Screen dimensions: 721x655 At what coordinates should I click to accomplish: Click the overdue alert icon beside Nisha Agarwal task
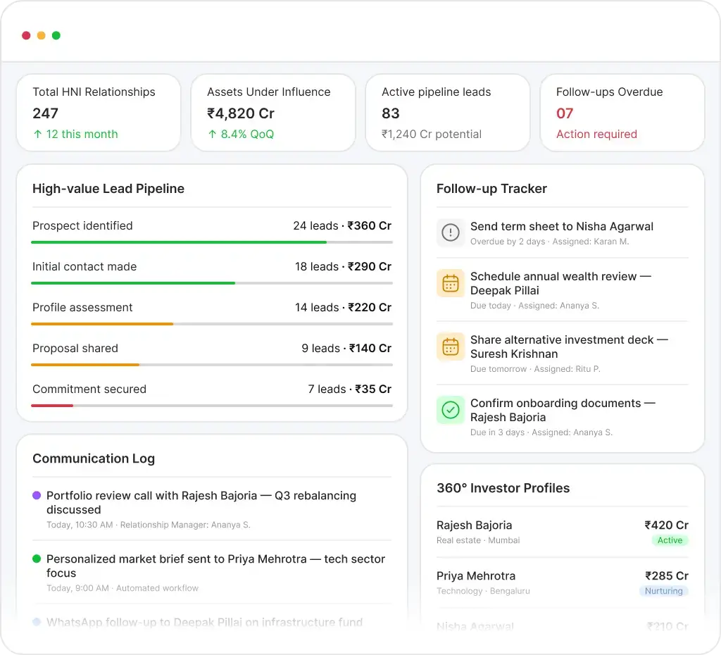pyautogui.click(x=451, y=233)
